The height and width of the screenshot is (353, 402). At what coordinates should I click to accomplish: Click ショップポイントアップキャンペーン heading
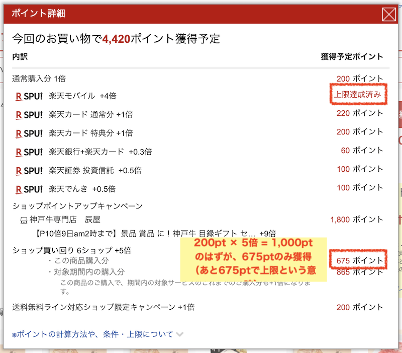coord(77,206)
